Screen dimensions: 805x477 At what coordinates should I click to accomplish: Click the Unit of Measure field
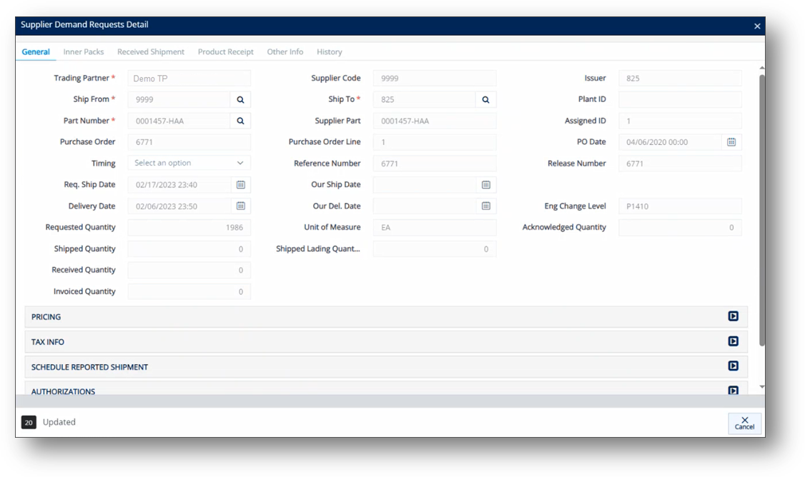click(435, 227)
